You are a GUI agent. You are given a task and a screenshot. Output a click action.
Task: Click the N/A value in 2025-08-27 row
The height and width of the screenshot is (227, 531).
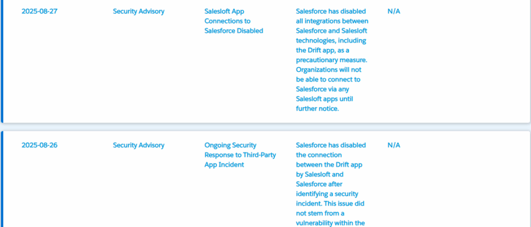coord(394,11)
